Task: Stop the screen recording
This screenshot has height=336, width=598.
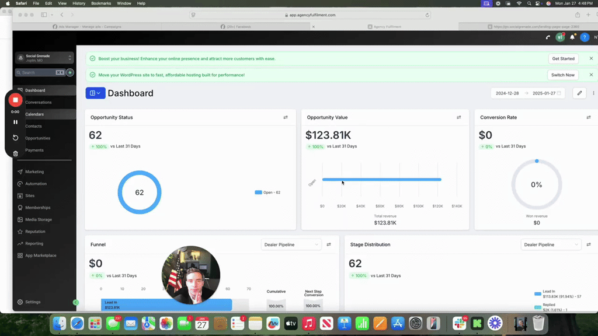Action: coord(15,100)
